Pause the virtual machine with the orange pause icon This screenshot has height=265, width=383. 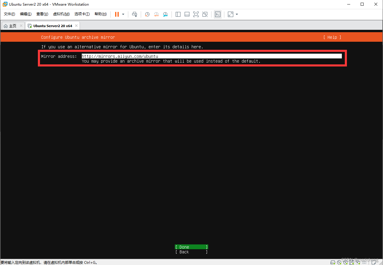(117, 14)
